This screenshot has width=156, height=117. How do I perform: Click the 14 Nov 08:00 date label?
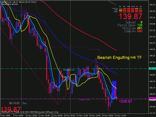tap(70, 116)
